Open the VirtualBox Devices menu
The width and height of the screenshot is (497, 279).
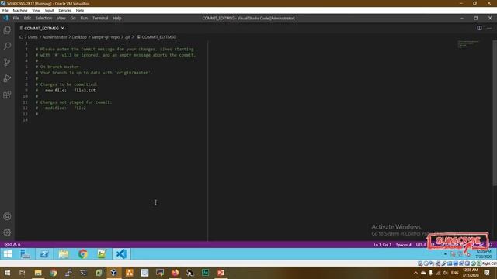64,10
